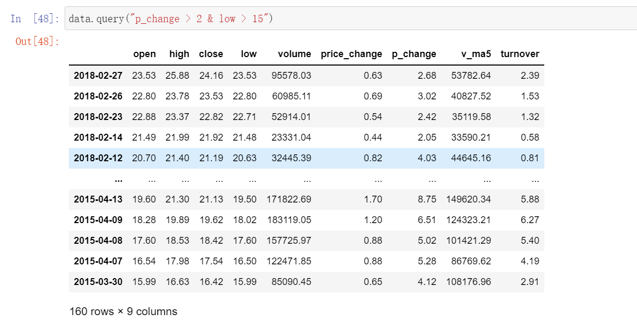637x322 pixels.
Task: Click v_ma5 value 124323.21
Action: click(468, 220)
